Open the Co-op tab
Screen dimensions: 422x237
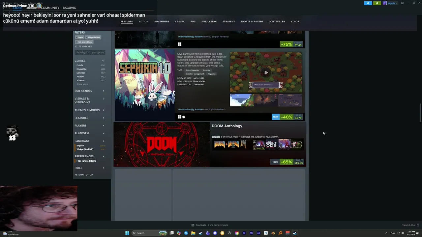point(295,22)
